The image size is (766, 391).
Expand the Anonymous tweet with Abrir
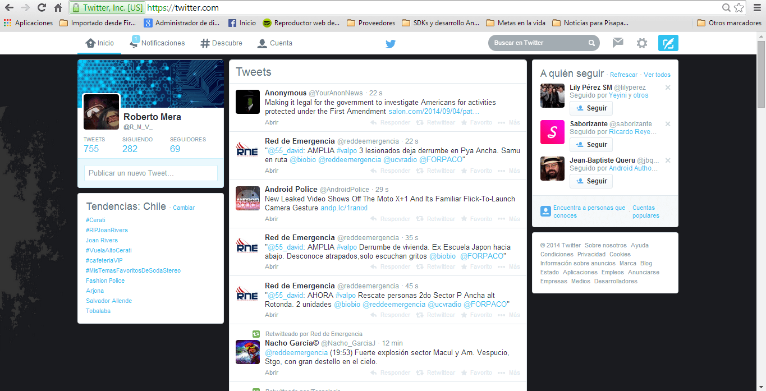pyautogui.click(x=272, y=122)
